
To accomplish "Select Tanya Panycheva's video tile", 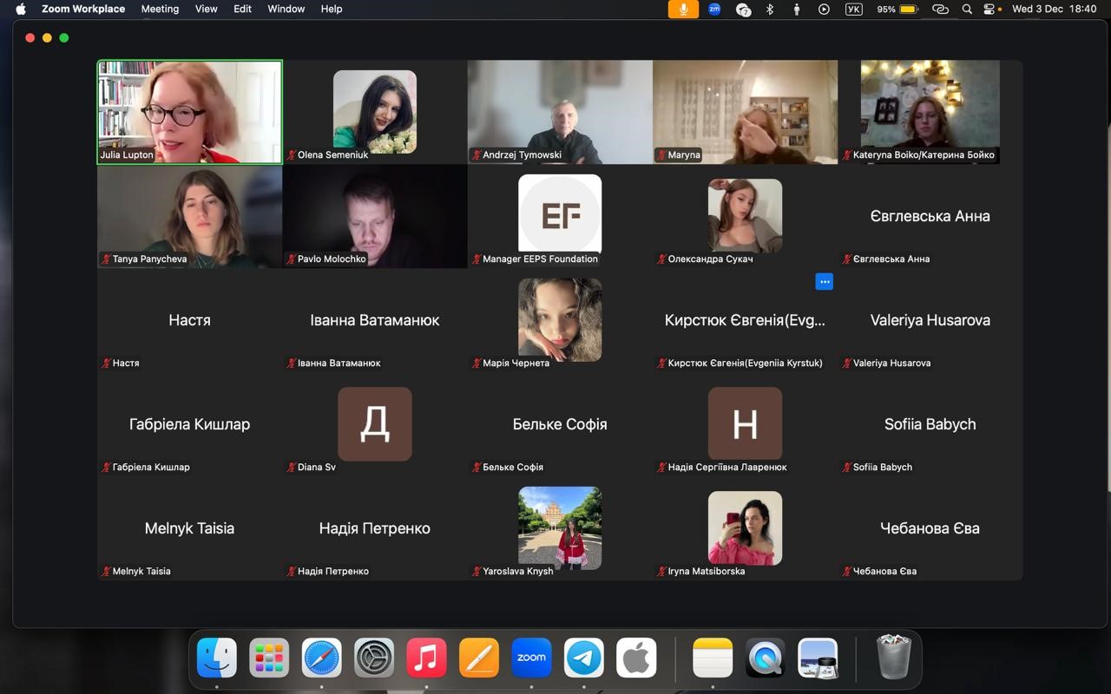I will click(190, 216).
